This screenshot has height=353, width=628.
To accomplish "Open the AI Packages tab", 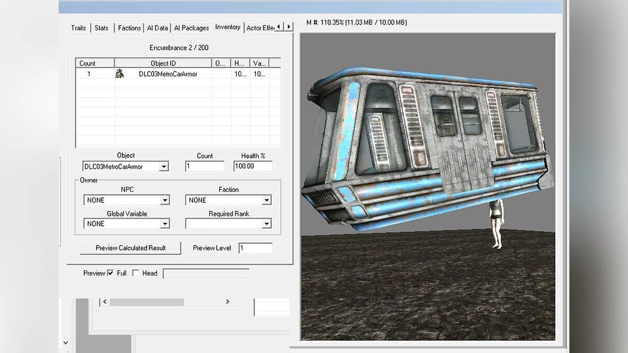I will [191, 28].
